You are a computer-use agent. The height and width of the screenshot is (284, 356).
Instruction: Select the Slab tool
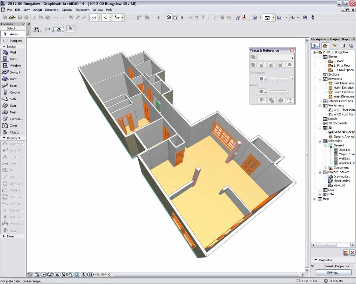(13, 99)
